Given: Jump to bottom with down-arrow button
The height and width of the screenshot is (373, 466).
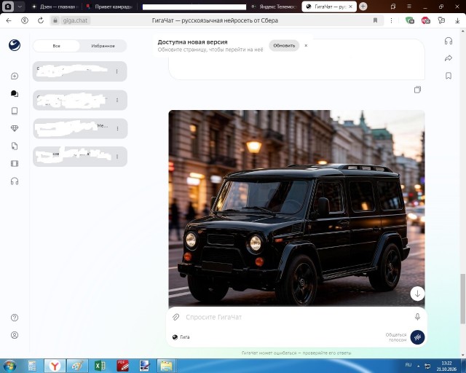Looking at the screenshot, I should pyautogui.click(x=417, y=294).
